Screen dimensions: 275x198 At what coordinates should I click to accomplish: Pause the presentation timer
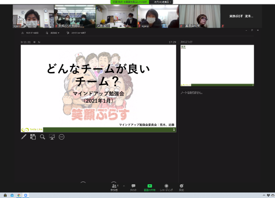coord(34,42)
